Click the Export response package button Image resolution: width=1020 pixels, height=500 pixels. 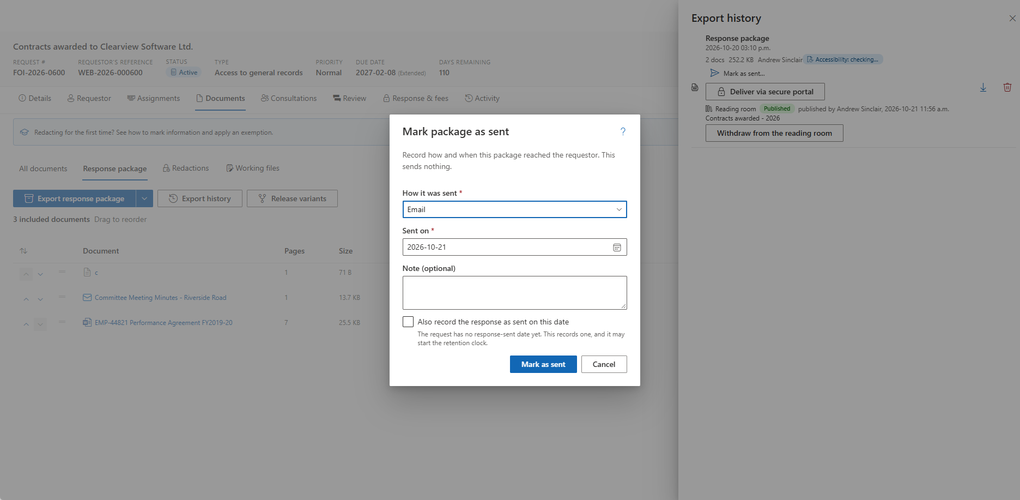[75, 198]
